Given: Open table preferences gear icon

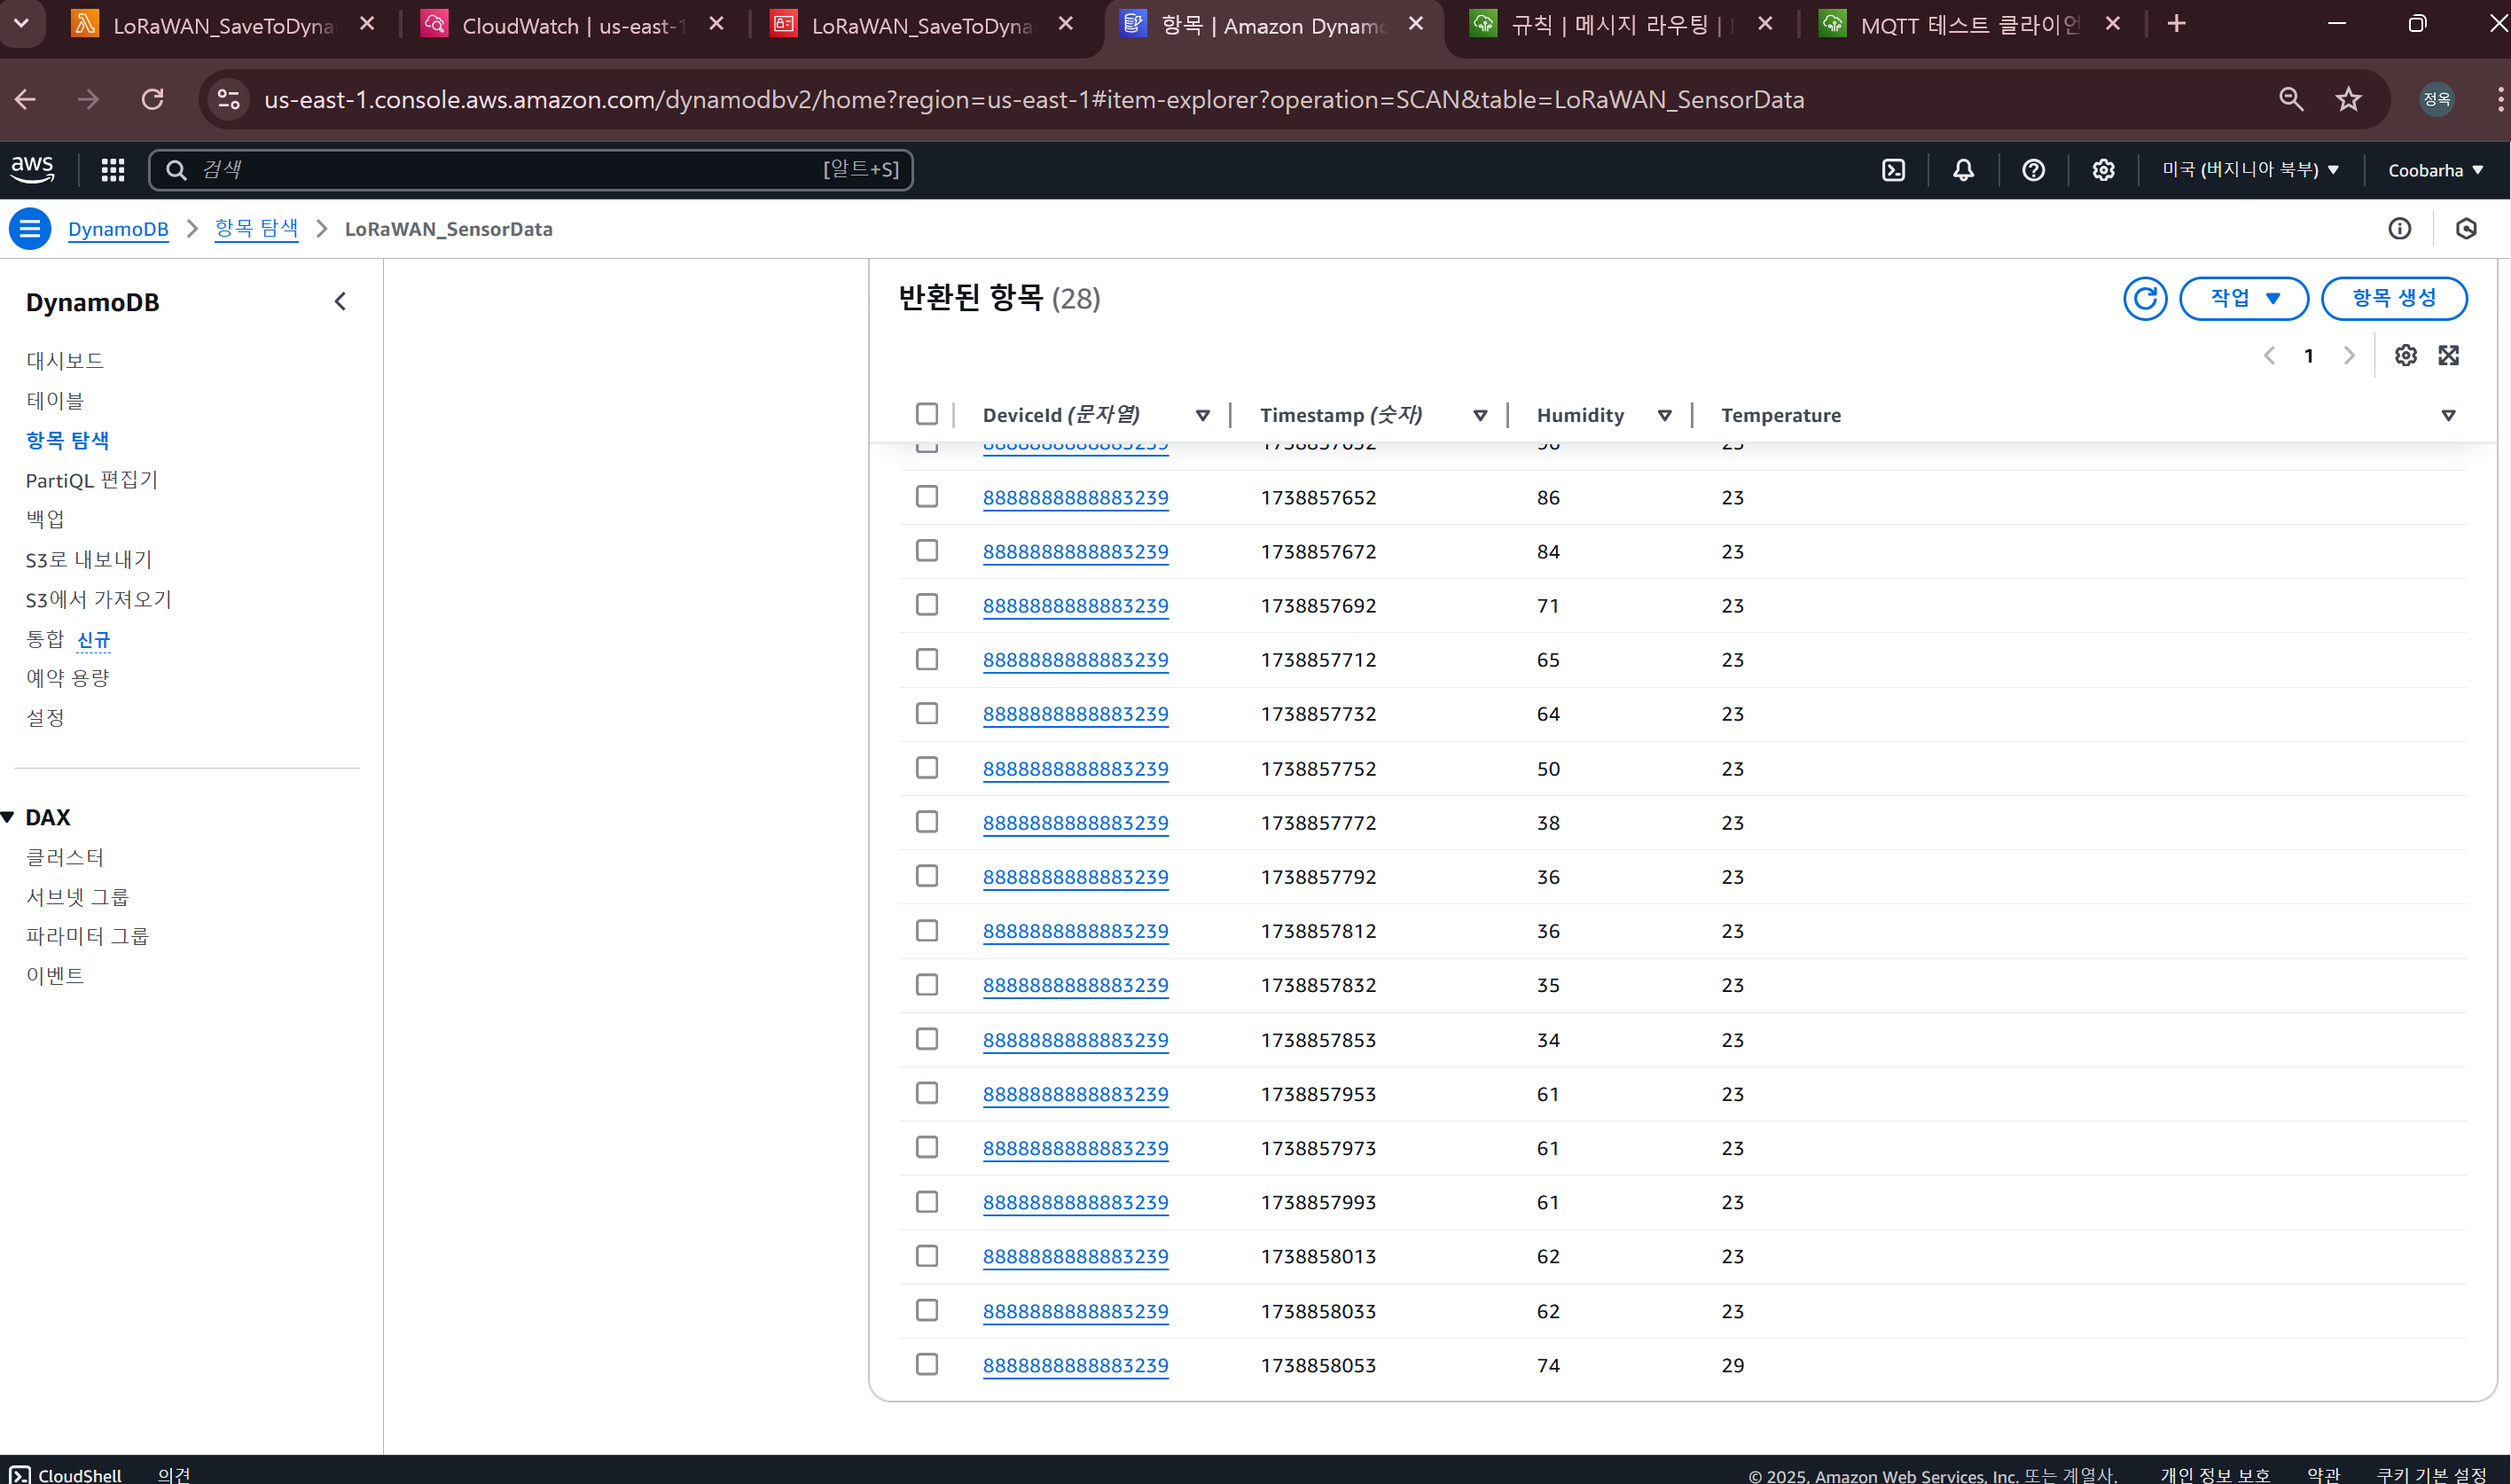Looking at the screenshot, I should pyautogui.click(x=2406, y=355).
